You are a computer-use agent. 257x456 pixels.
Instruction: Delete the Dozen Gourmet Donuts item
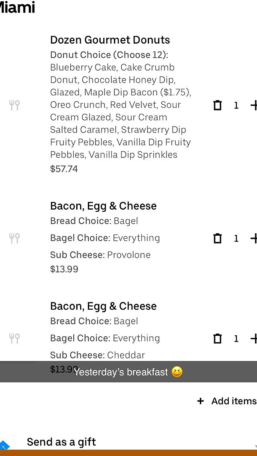[218, 105]
